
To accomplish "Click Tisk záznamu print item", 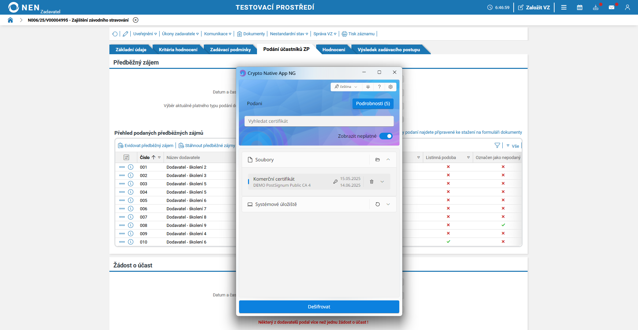I will (x=358, y=34).
